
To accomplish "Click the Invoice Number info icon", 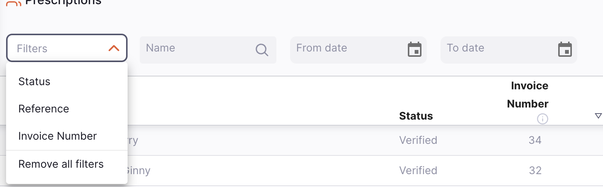I will 543,119.
